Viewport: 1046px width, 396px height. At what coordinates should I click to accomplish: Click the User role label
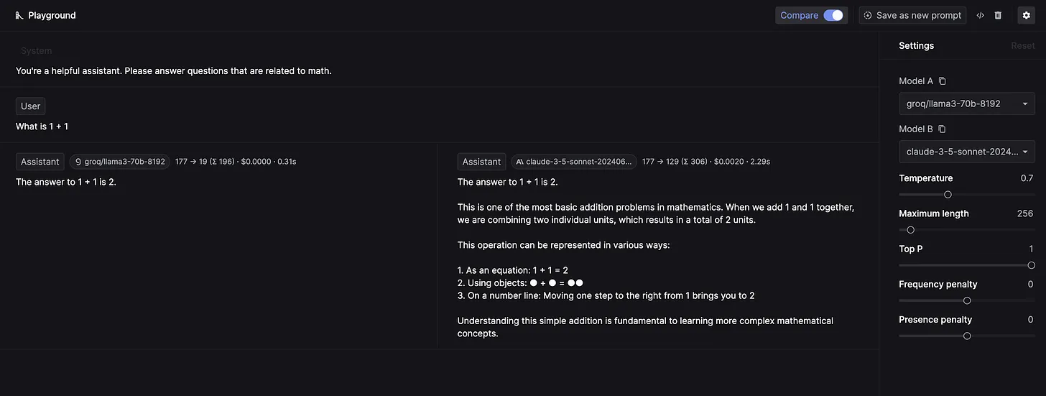coord(31,106)
